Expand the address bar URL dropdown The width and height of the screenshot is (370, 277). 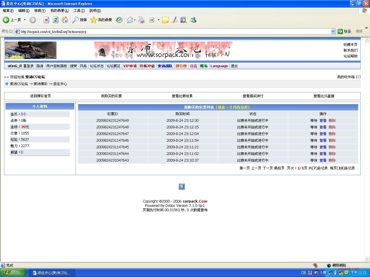[333, 31]
